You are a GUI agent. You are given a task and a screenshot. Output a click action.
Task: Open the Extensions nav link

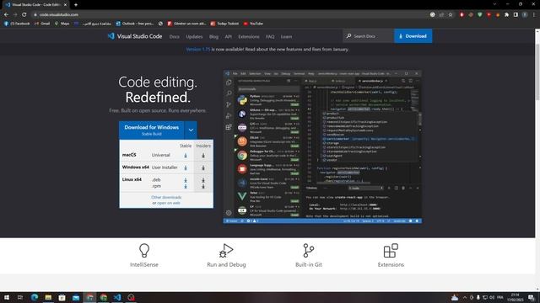249,36
